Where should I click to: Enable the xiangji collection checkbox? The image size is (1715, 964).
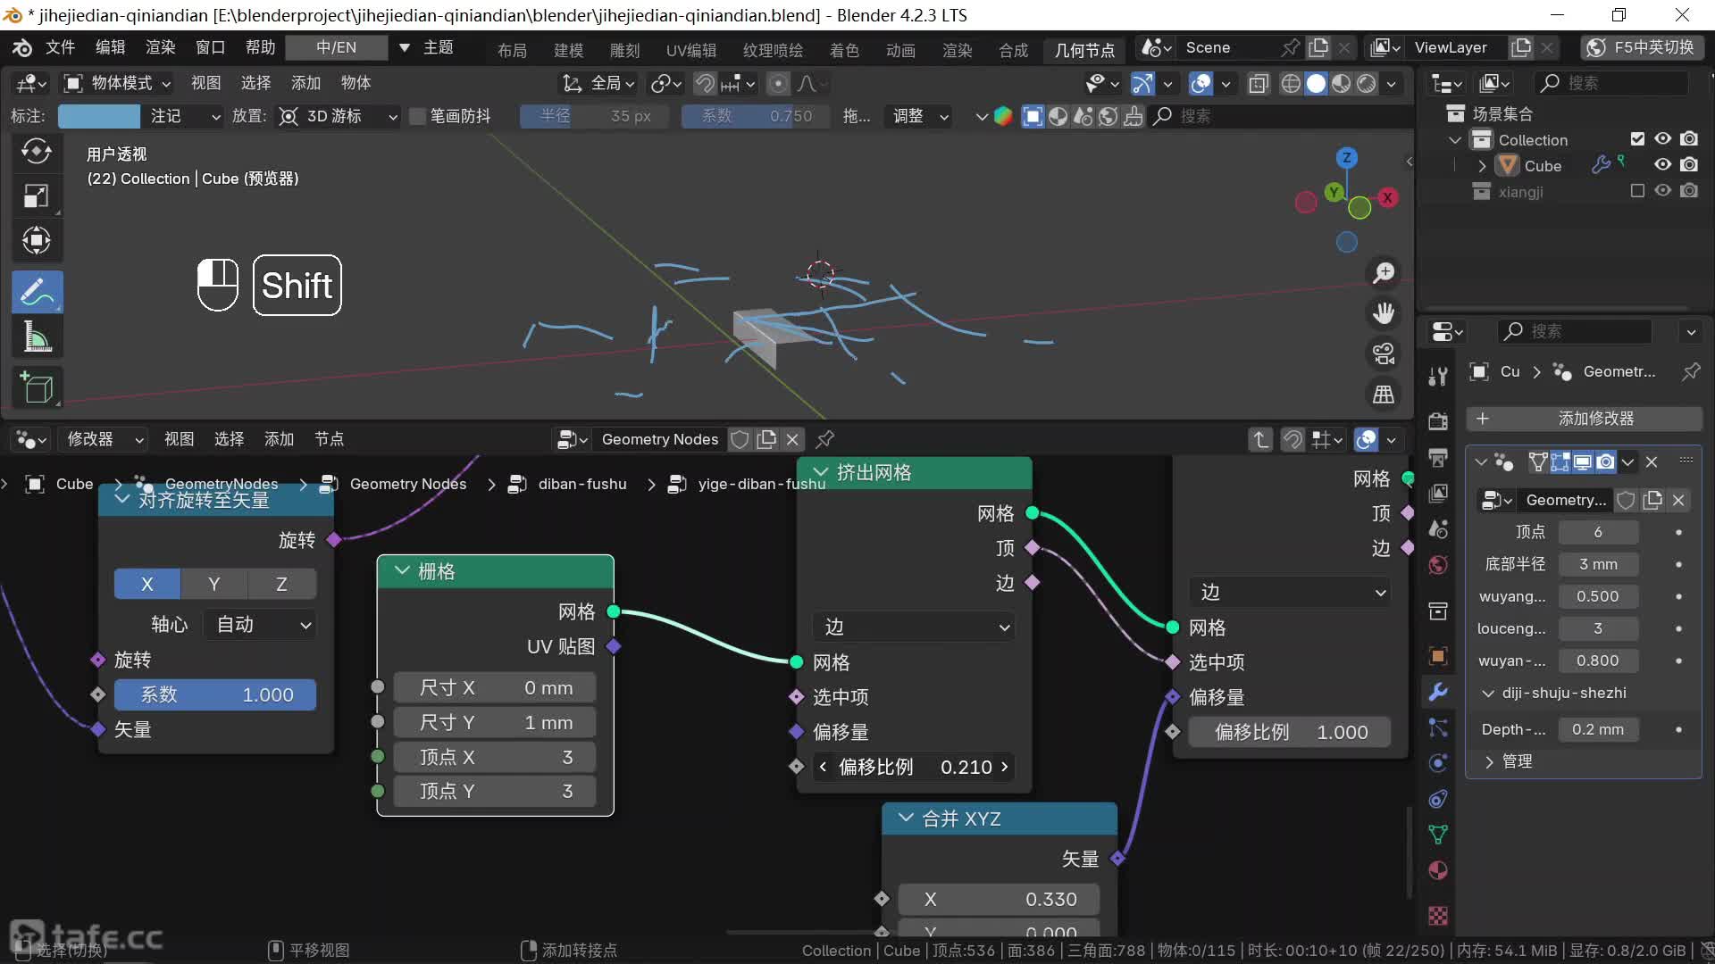coord(1637,191)
